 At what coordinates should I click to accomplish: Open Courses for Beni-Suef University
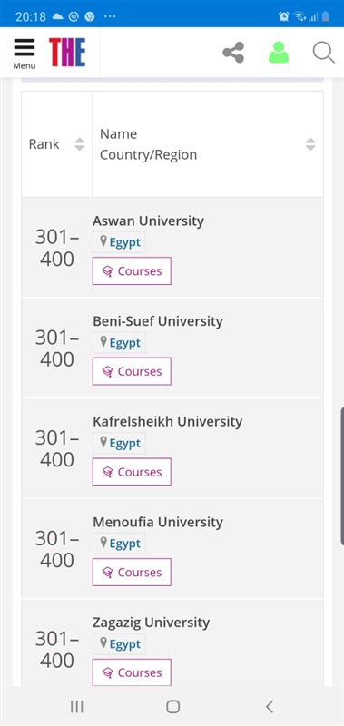(x=132, y=371)
